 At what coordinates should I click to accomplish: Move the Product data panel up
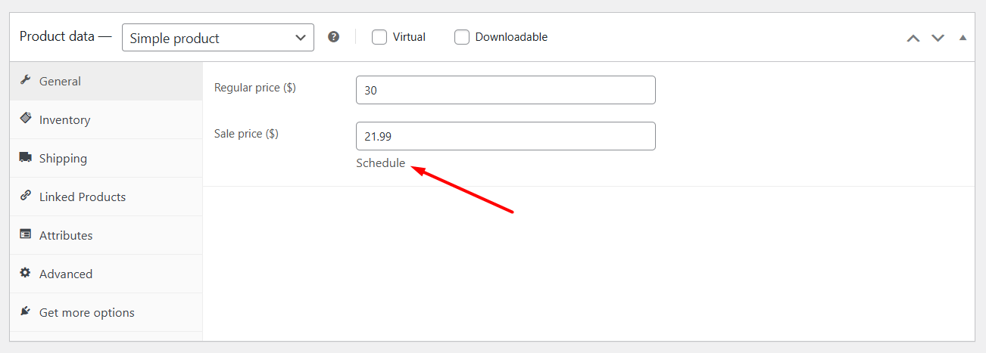(x=913, y=38)
